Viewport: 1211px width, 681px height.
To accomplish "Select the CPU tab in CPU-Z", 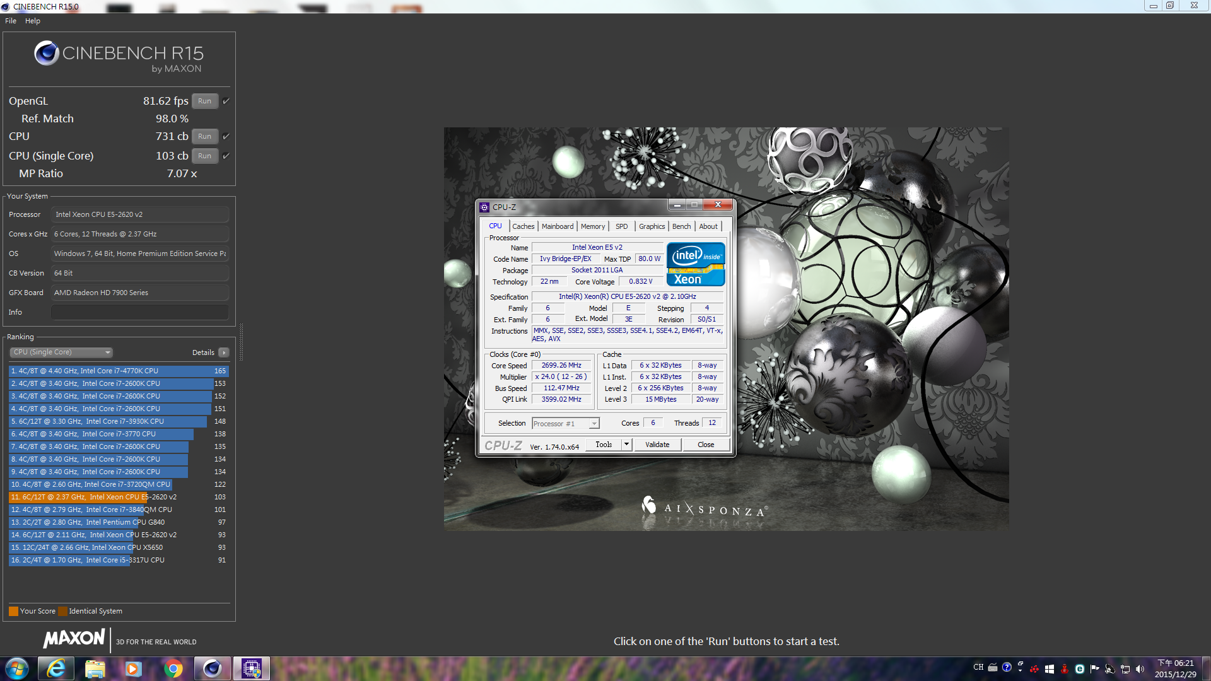I will point(496,226).
